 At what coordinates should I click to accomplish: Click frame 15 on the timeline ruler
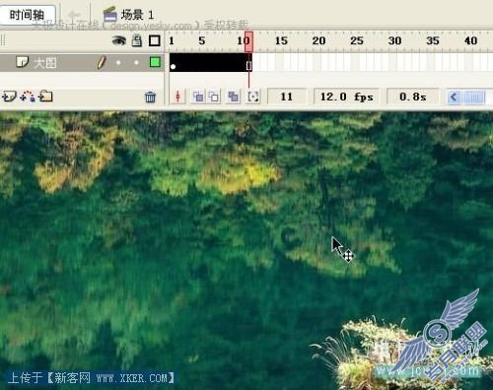click(x=281, y=41)
